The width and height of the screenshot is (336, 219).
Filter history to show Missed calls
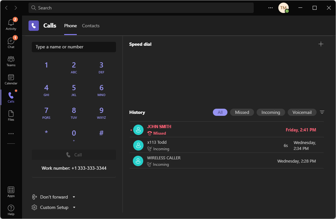click(x=242, y=112)
